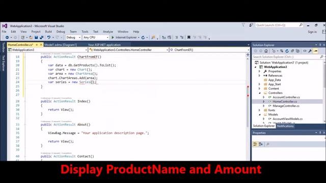Open the Toolbox side tab
Viewport: 326px width, 183px height.
[x=4, y=47]
